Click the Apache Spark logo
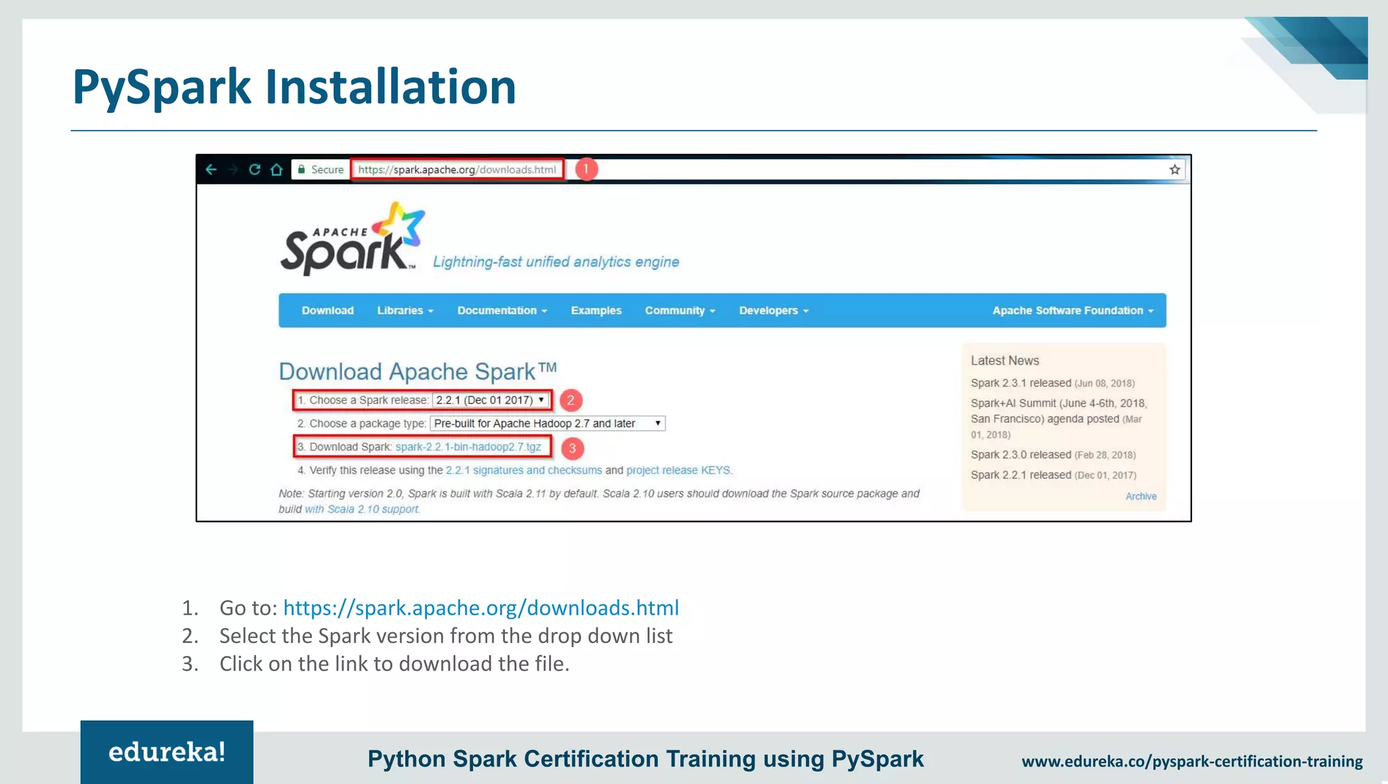 pyautogui.click(x=352, y=239)
